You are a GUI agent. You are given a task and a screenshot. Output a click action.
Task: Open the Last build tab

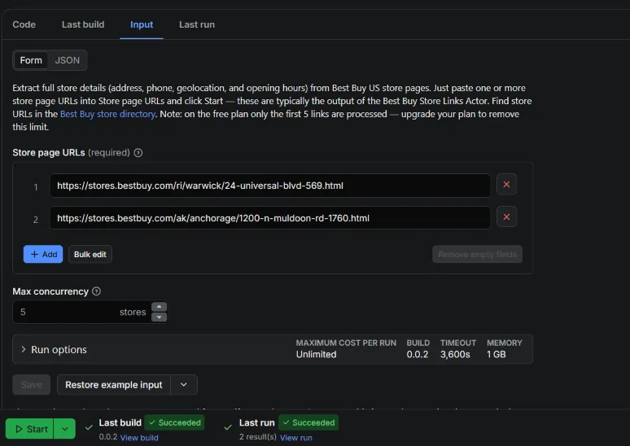[x=83, y=24]
